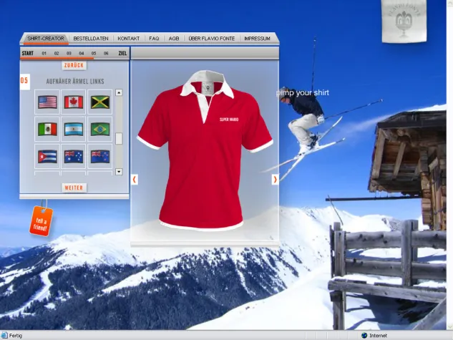Select the Cuba flag patch
453x340 pixels.
tap(48, 155)
